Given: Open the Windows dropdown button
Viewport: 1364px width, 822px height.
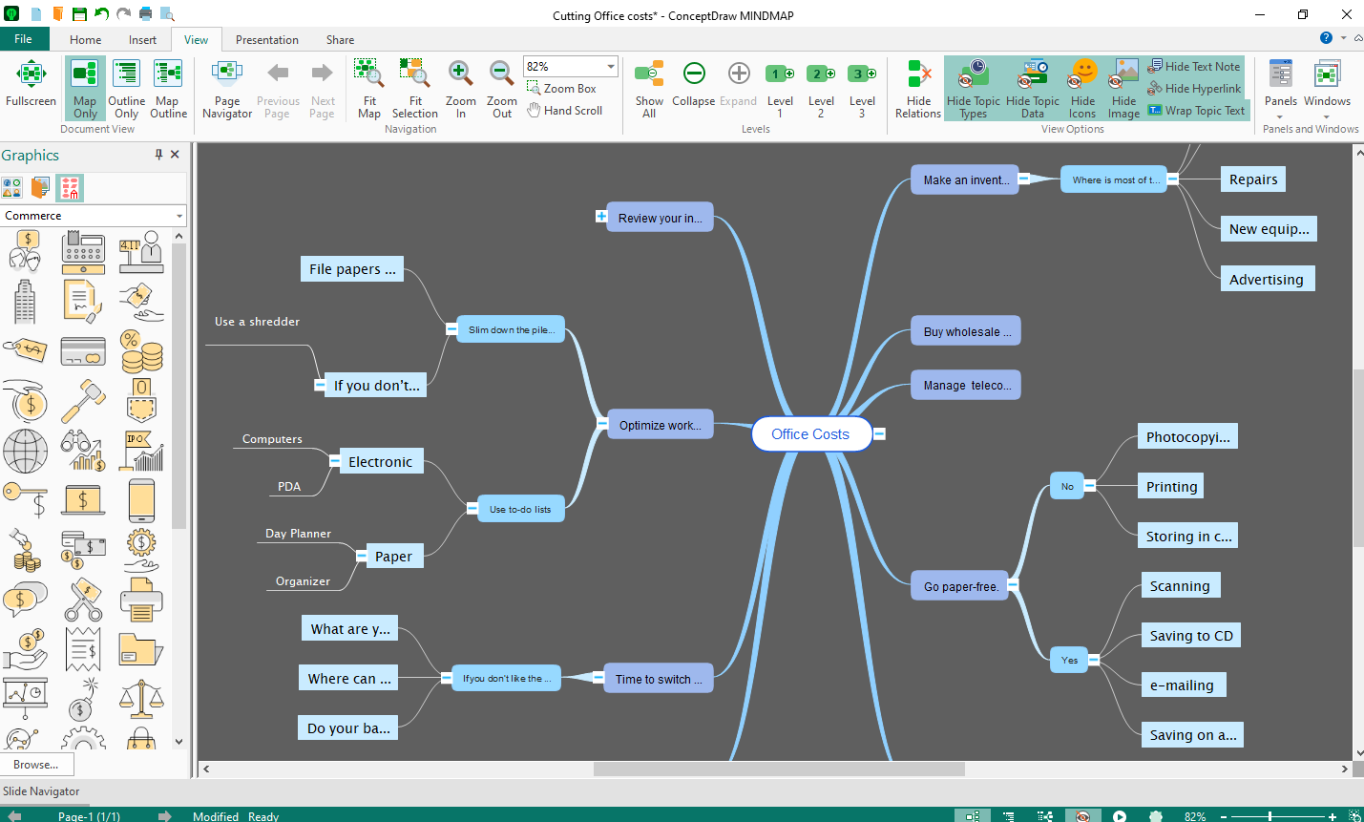Looking at the screenshot, I should (x=1327, y=88).
